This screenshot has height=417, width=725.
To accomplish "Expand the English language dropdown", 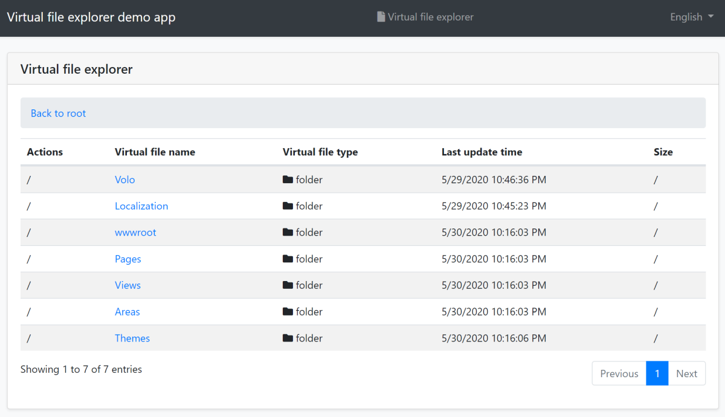I will coord(691,17).
